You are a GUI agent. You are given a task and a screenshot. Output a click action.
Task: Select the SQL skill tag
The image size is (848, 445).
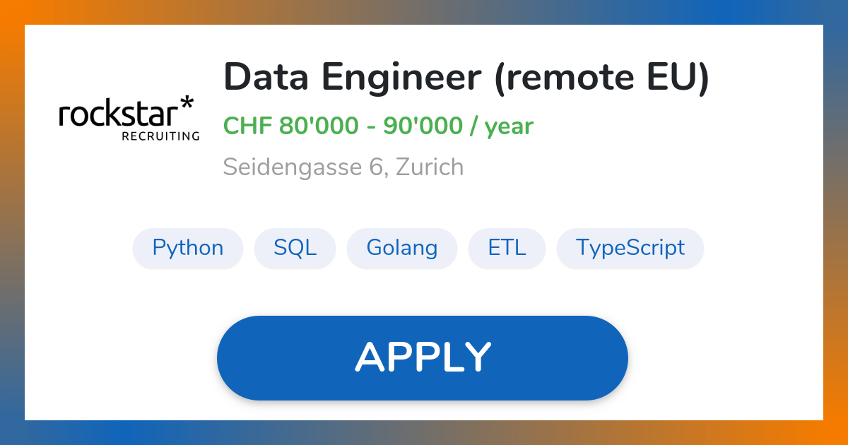[x=295, y=248]
